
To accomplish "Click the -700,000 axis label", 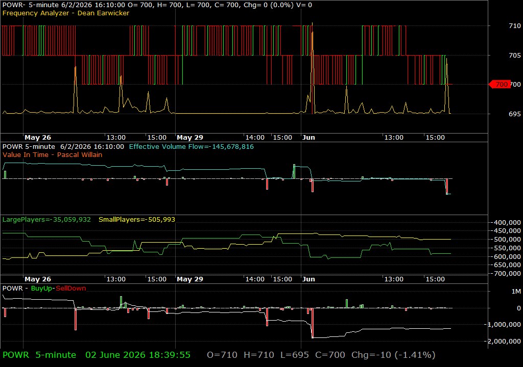I will [506, 273].
